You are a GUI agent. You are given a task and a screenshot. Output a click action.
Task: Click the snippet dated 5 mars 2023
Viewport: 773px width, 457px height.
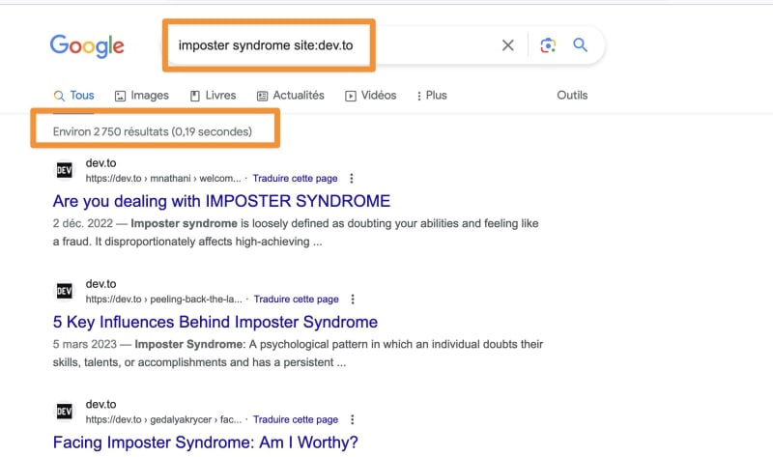(x=299, y=353)
